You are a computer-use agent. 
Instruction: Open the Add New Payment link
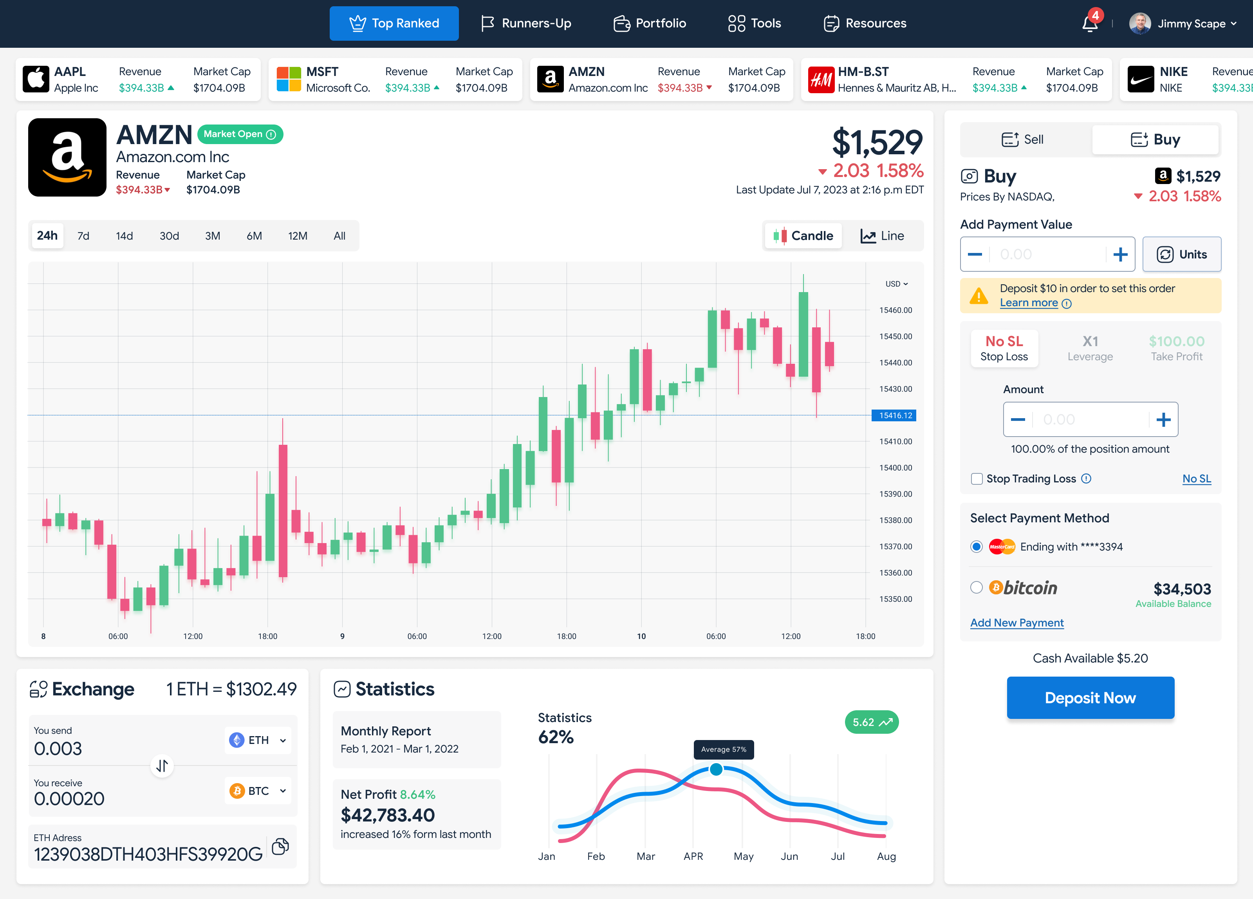point(1016,623)
